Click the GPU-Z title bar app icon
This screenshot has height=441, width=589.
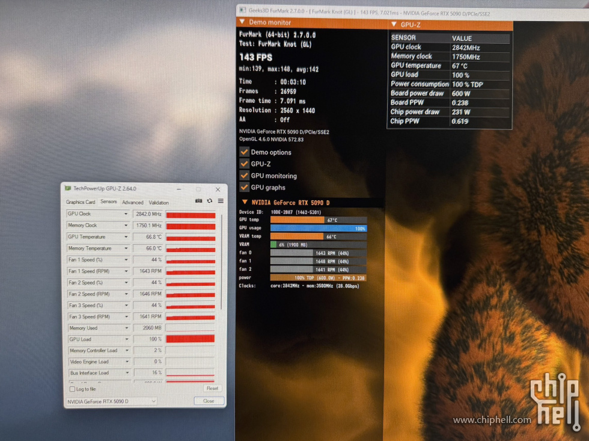(x=68, y=188)
